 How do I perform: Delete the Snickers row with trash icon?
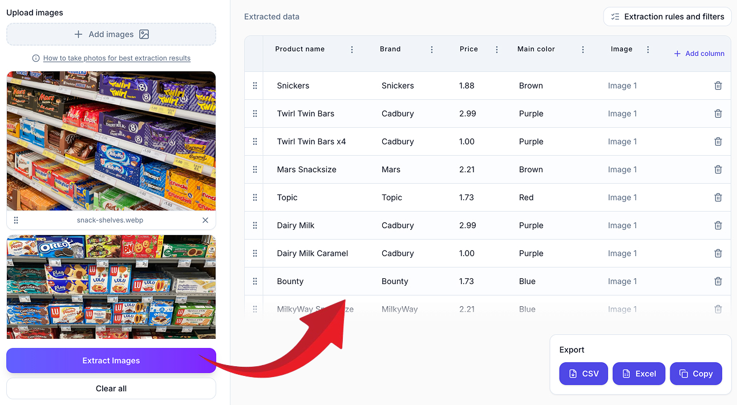click(718, 86)
